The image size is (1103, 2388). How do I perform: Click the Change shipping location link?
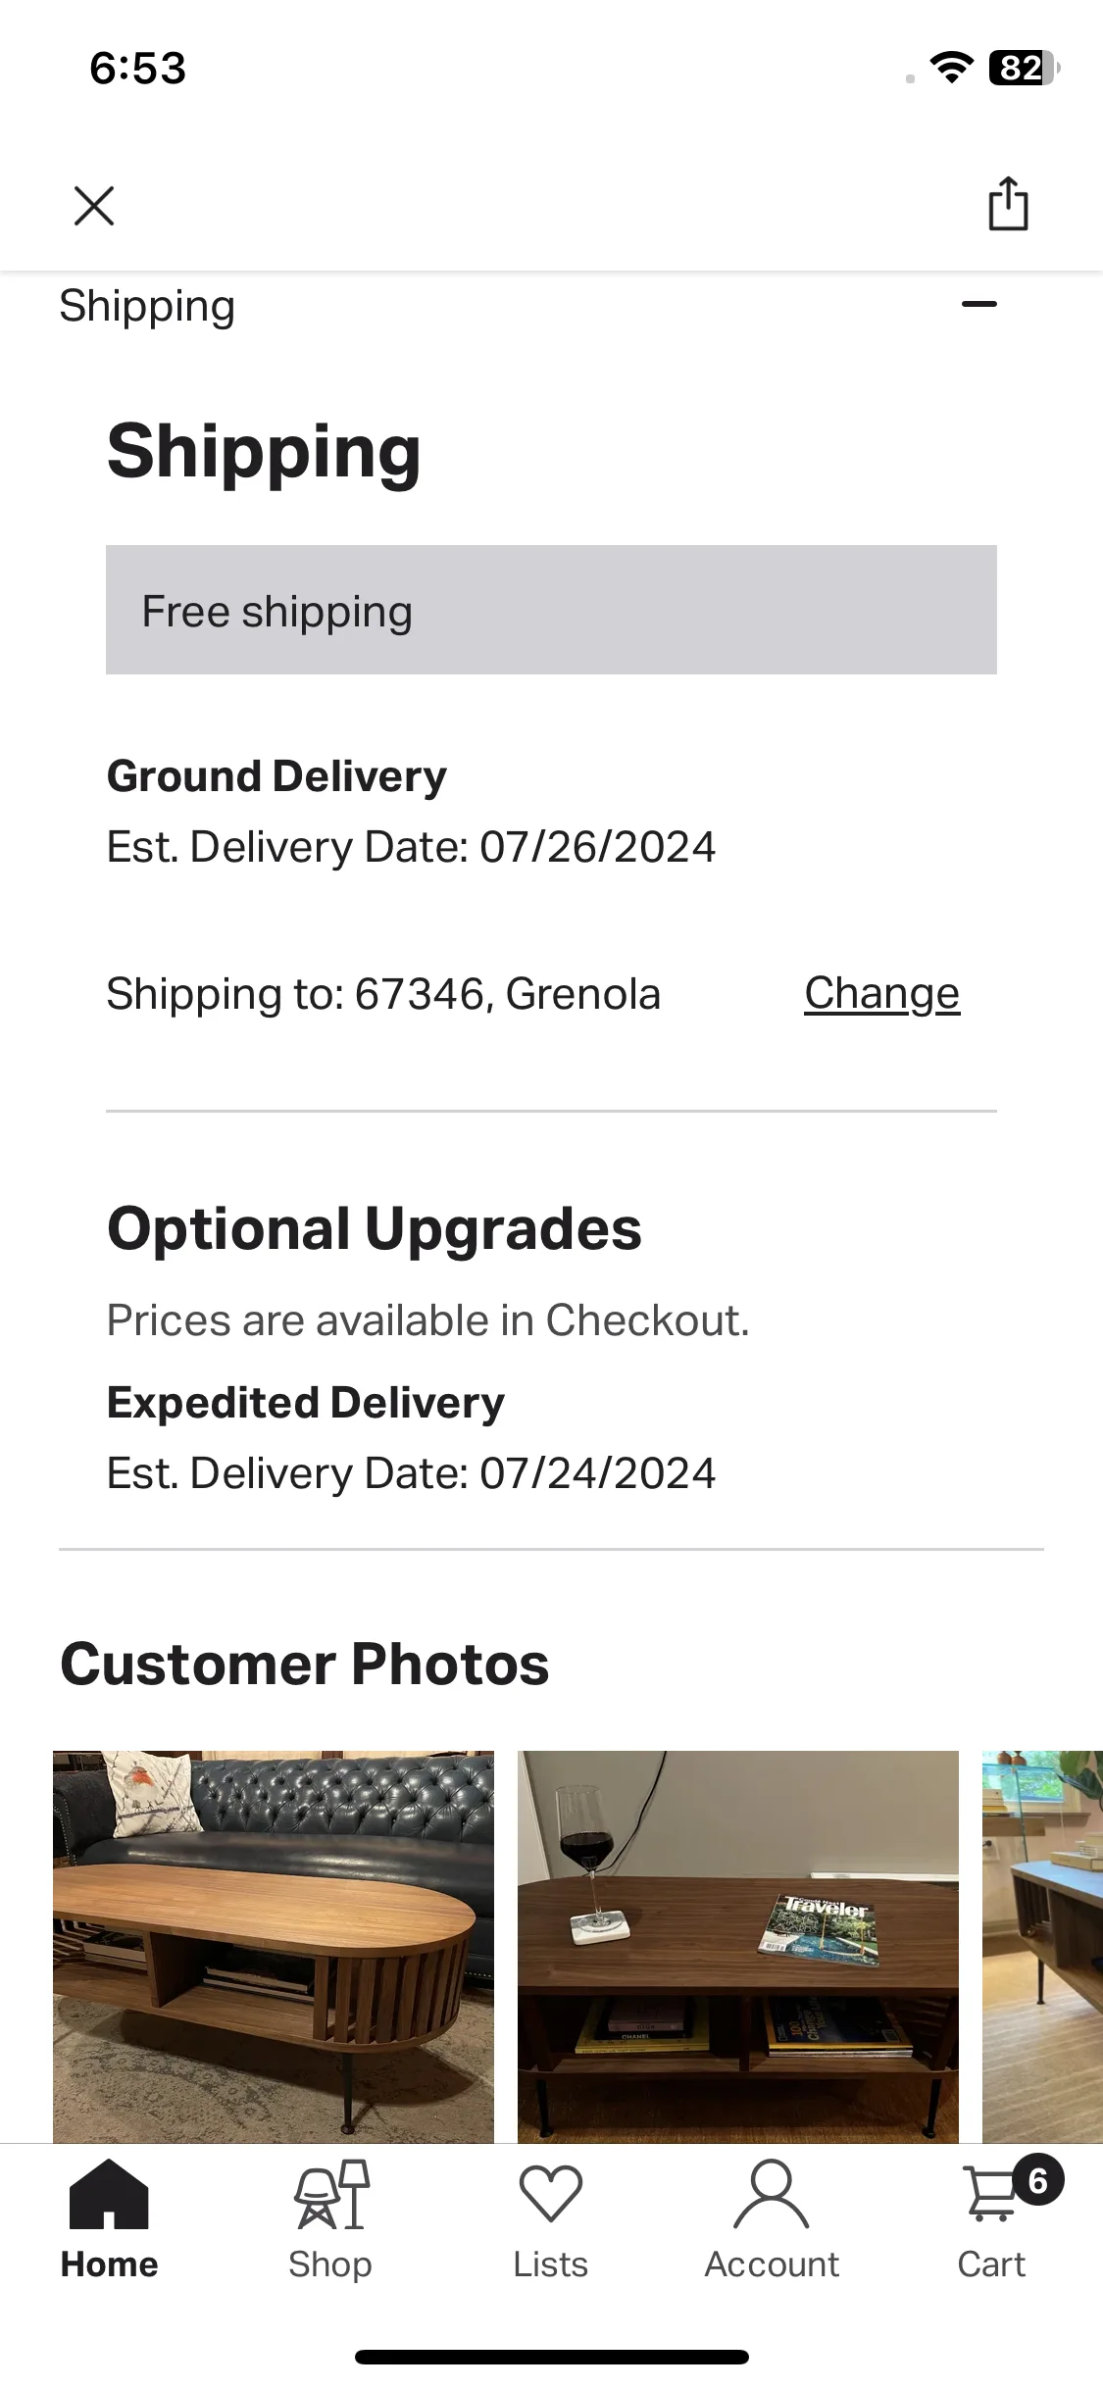(881, 993)
